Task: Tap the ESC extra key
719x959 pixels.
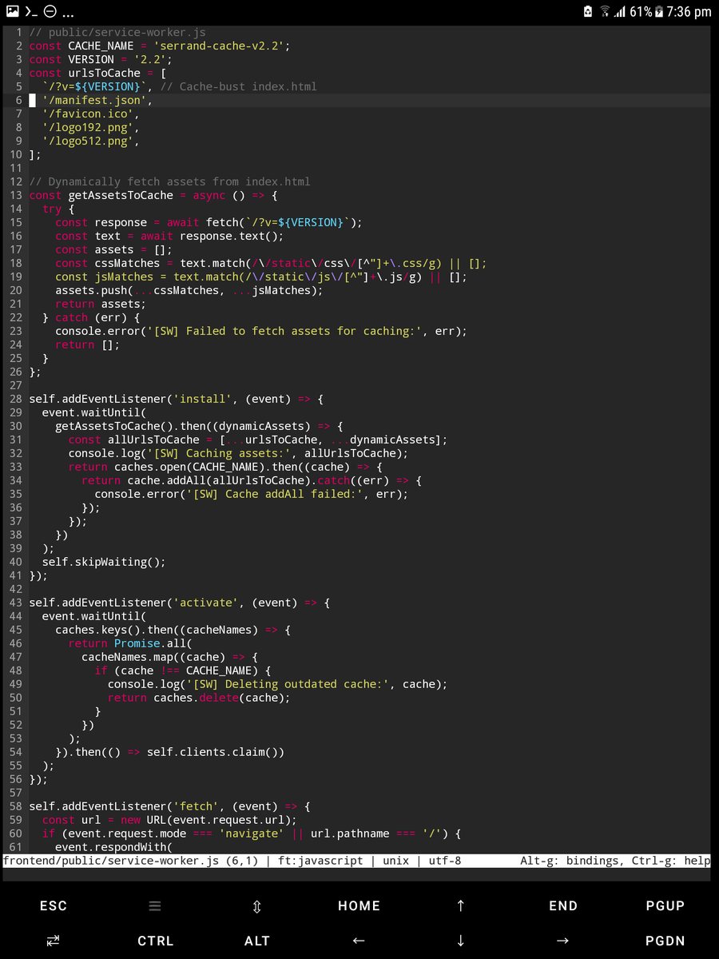Action: (x=54, y=905)
